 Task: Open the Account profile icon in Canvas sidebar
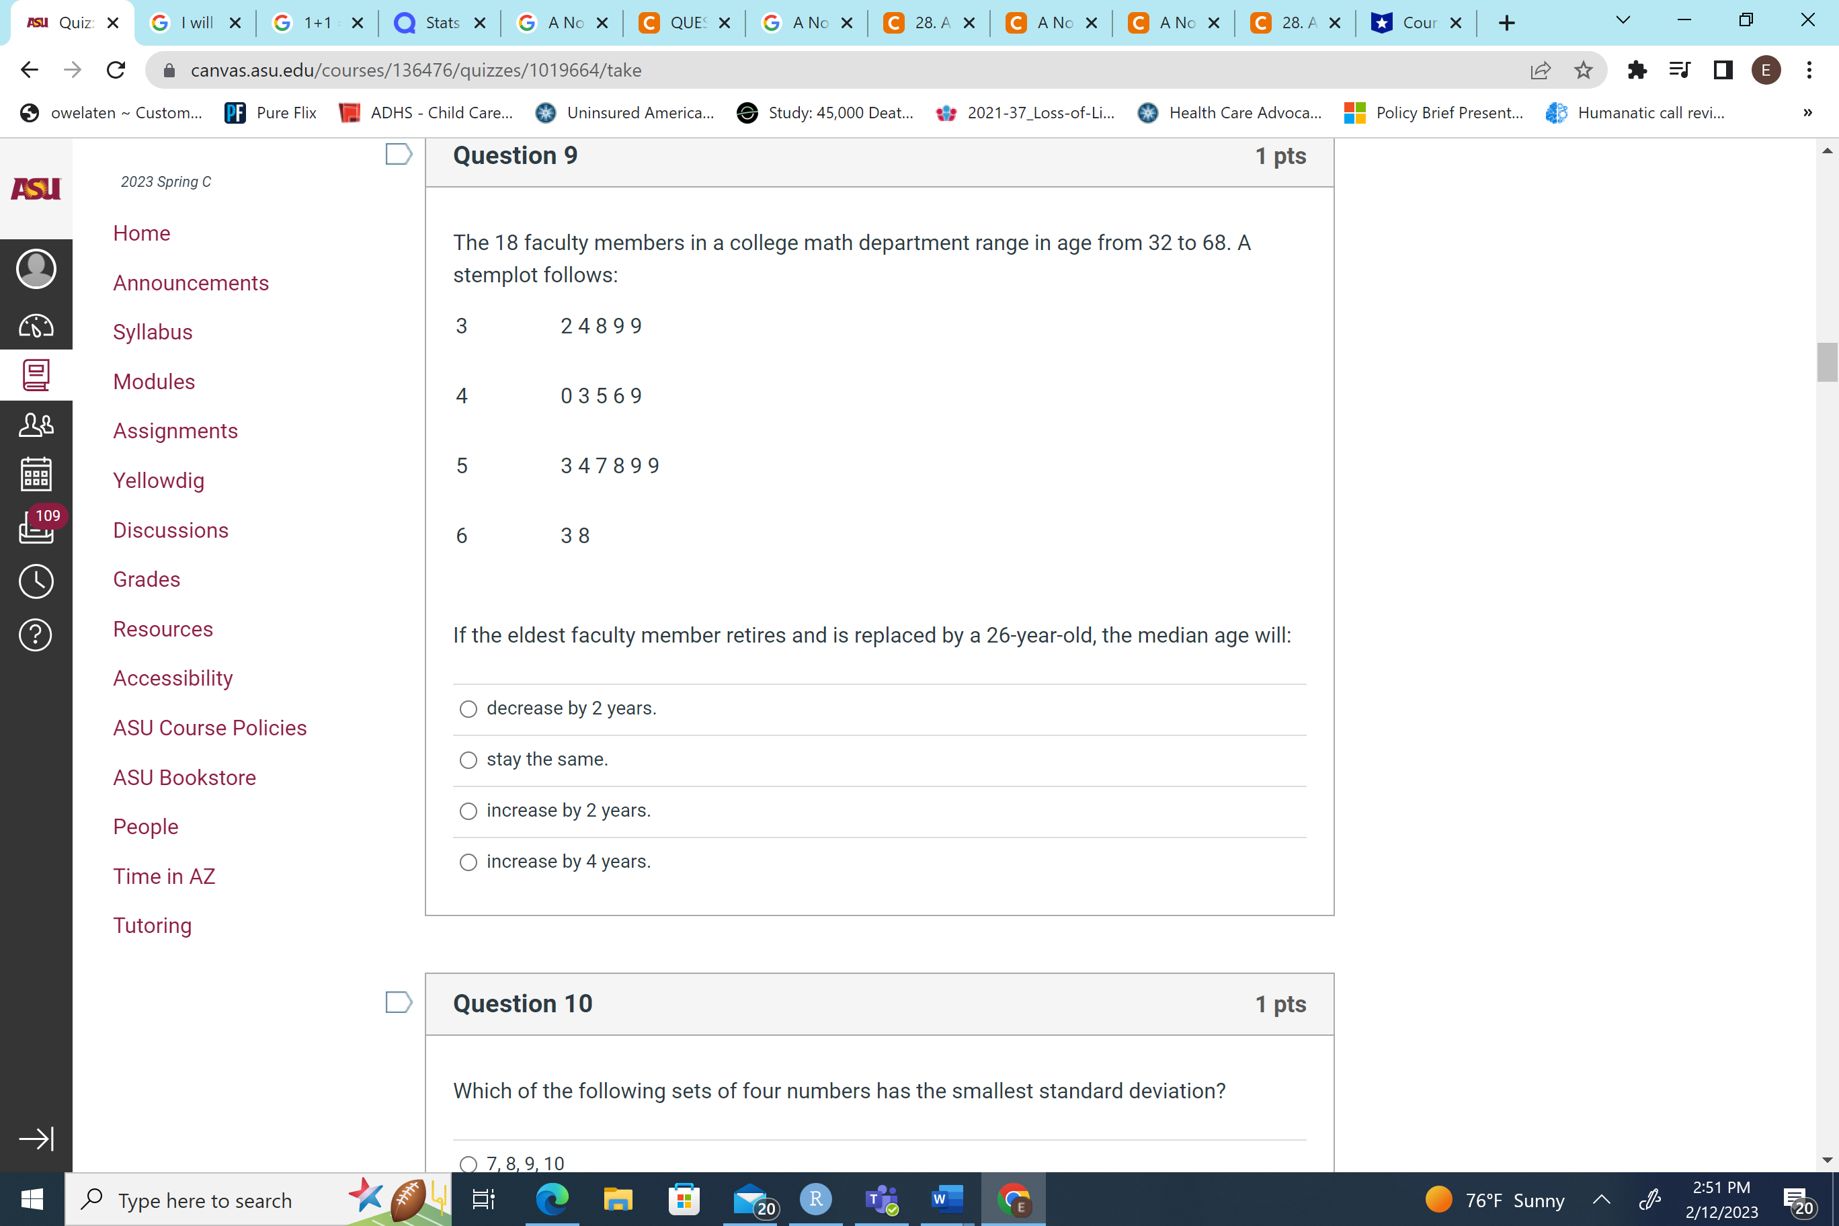point(36,268)
